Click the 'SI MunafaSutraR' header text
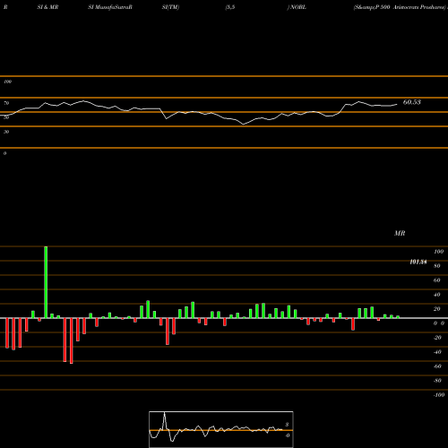 (110, 7)
